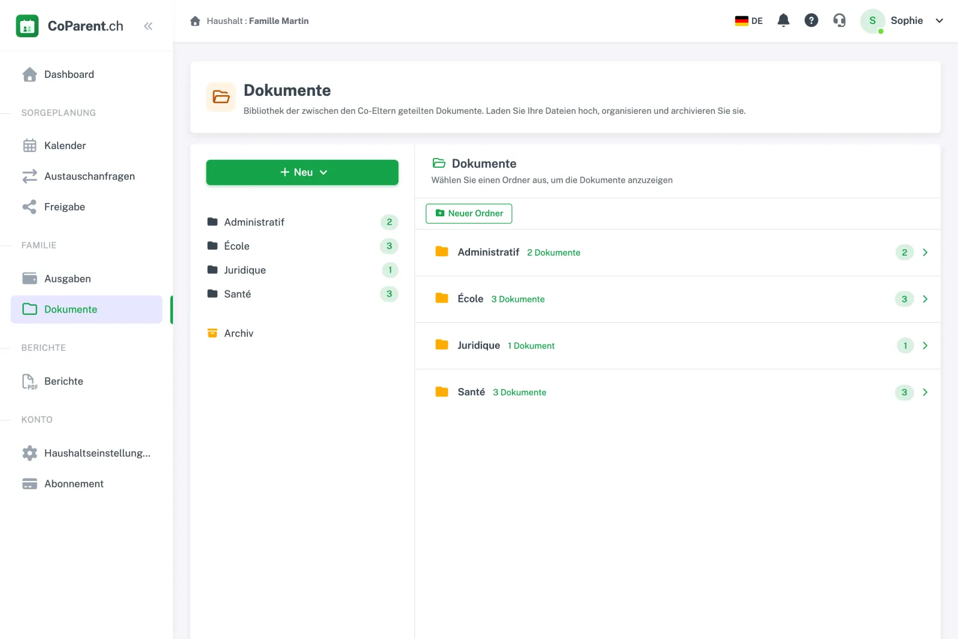Click the Dashboard house icon in sidebar
Image resolution: width=958 pixels, height=639 pixels.
29,74
